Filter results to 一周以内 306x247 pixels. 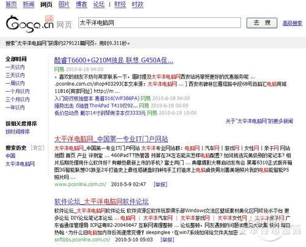click(x=15, y=83)
